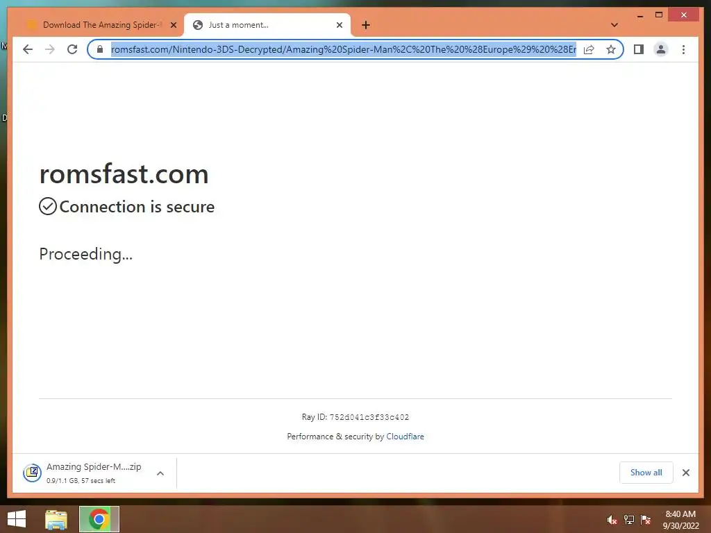
Task: Maximize the Chrome window
Action: pyautogui.click(x=659, y=15)
